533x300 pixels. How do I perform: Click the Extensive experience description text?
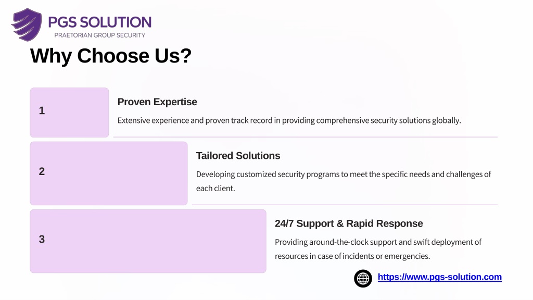click(x=289, y=120)
